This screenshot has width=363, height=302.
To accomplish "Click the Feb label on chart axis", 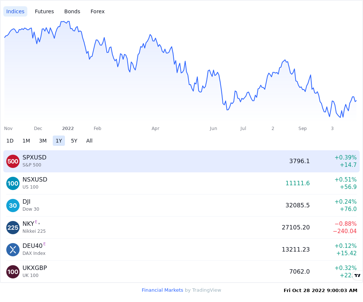I will (x=97, y=129).
